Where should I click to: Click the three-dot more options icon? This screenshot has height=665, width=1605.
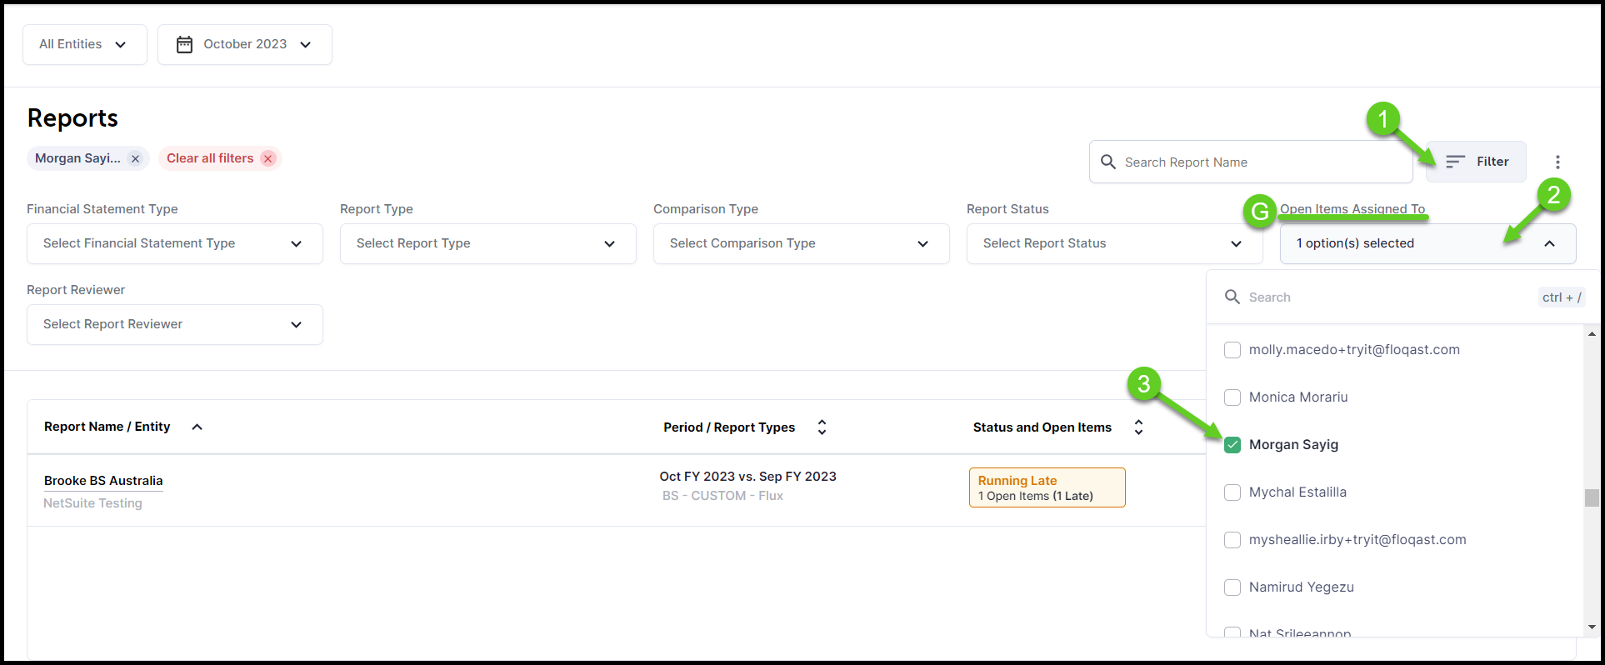point(1557,162)
